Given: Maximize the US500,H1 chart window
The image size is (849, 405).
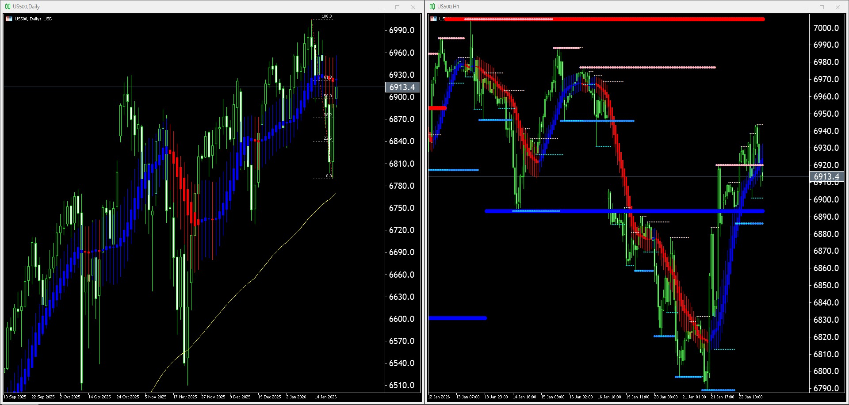Looking at the screenshot, I should (822, 7).
